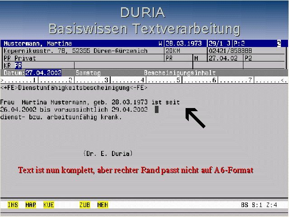The height and width of the screenshot is (217, 289).
Task: Select the MEN status indicator
Action: (x=103, y=205)
